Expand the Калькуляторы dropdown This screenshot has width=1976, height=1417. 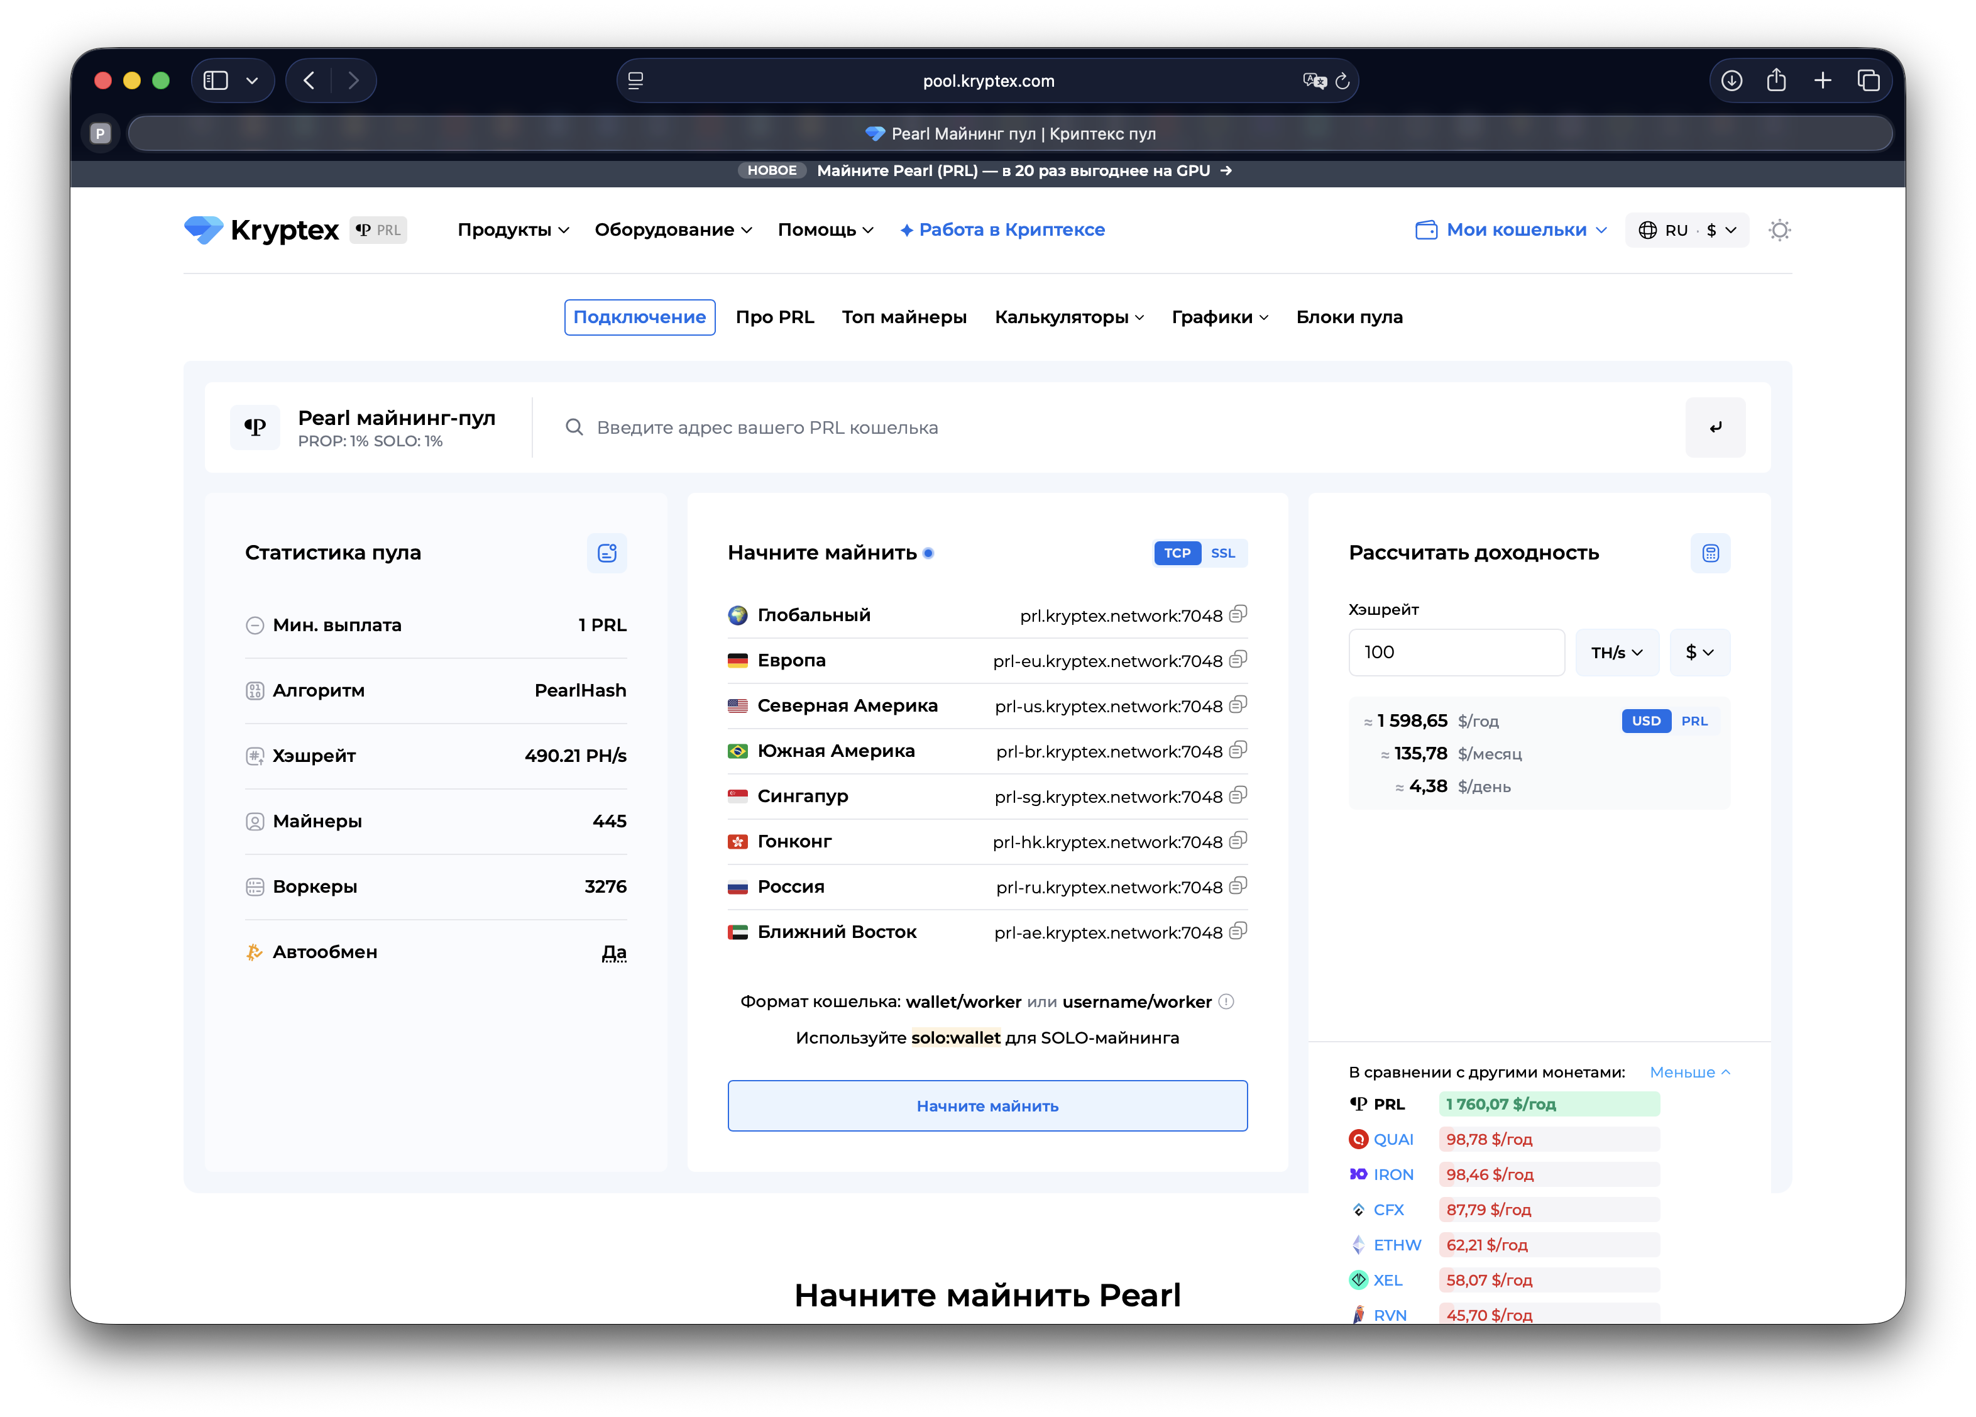coord(1069,317)
